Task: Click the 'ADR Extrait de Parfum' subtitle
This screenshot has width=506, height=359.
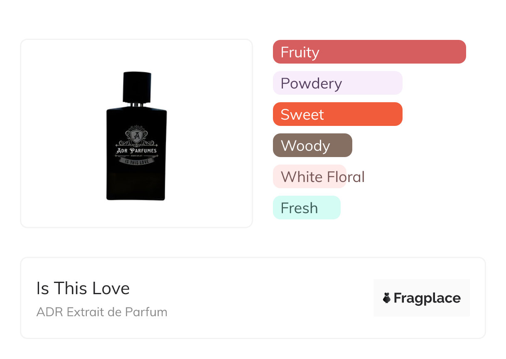Action: 102,312
